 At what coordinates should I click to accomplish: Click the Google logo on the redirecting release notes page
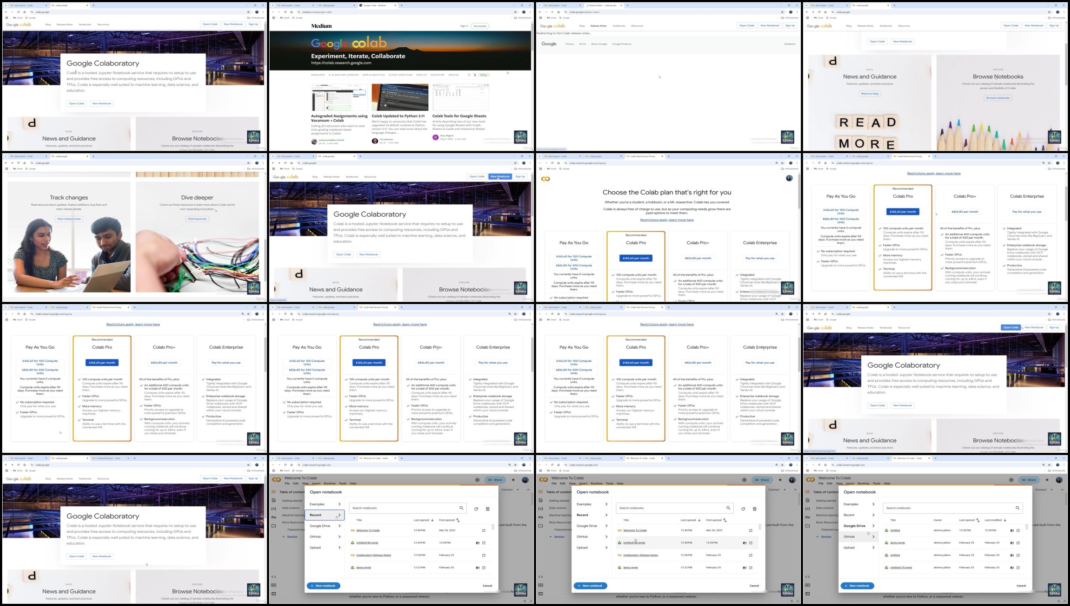pos(549,44)
